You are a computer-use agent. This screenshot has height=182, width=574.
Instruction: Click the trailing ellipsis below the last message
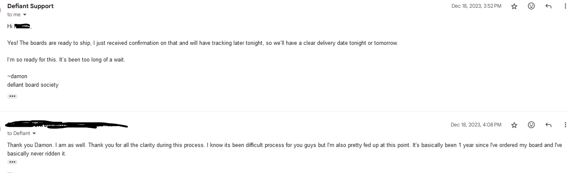pos(10,172)
